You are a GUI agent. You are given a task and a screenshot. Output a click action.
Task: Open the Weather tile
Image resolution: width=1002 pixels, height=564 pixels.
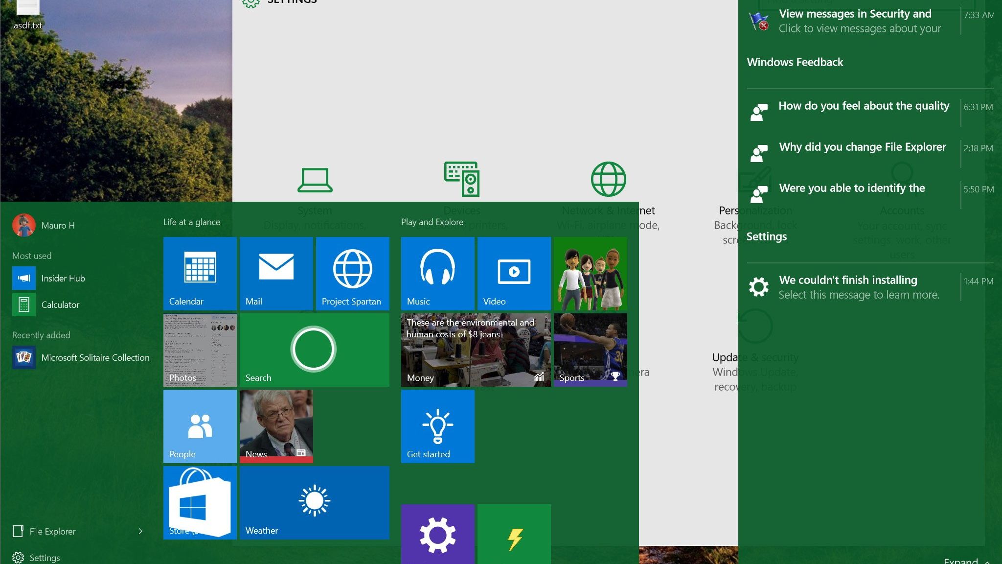(314, 502)
